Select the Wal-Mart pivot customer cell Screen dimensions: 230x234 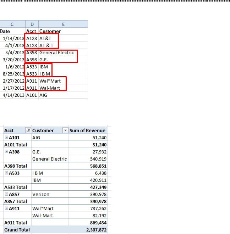coord(50,216)
